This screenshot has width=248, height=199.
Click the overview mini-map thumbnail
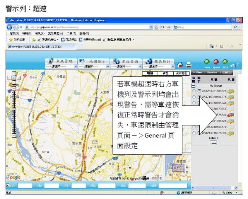coord(178,167)
